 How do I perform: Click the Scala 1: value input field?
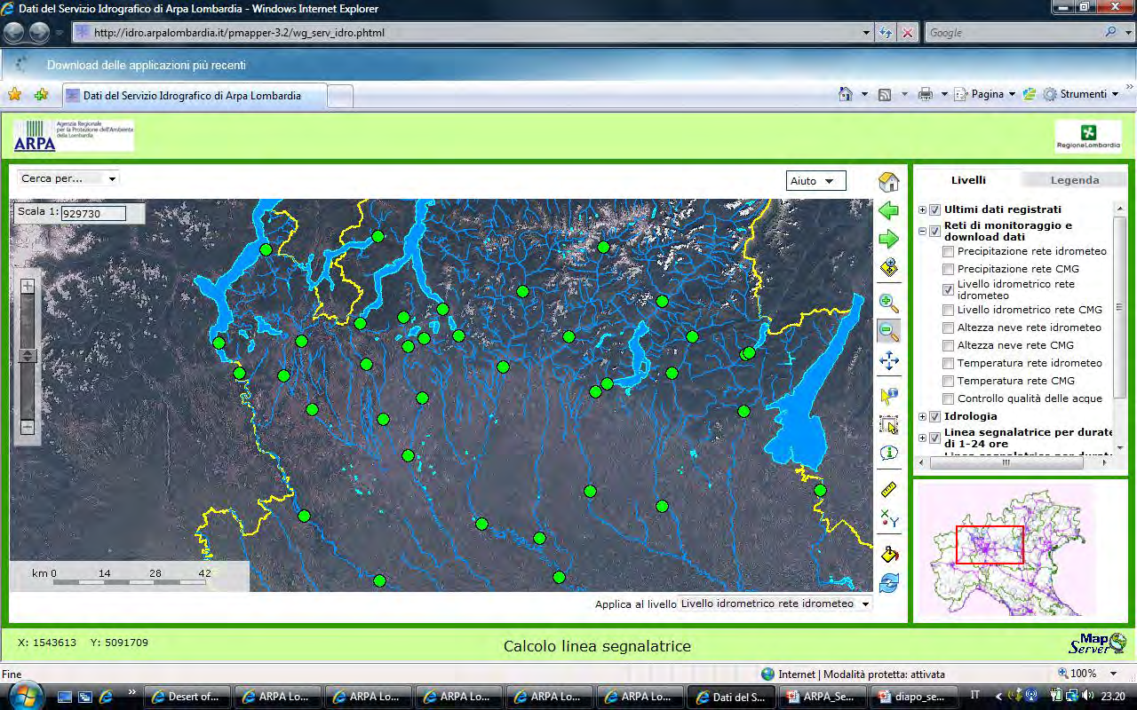click(93, 214)
